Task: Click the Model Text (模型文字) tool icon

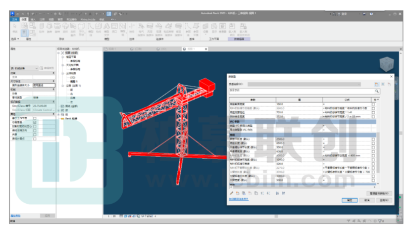Action: tap(107, 26)
